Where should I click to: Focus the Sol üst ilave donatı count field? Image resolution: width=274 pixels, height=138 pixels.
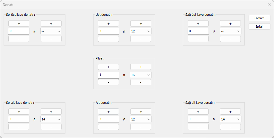click(19, 31)
